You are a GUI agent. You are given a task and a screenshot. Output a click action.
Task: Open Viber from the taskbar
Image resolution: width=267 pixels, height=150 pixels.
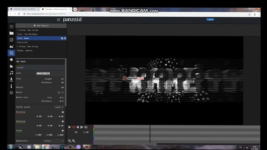(x=78, y=147)
